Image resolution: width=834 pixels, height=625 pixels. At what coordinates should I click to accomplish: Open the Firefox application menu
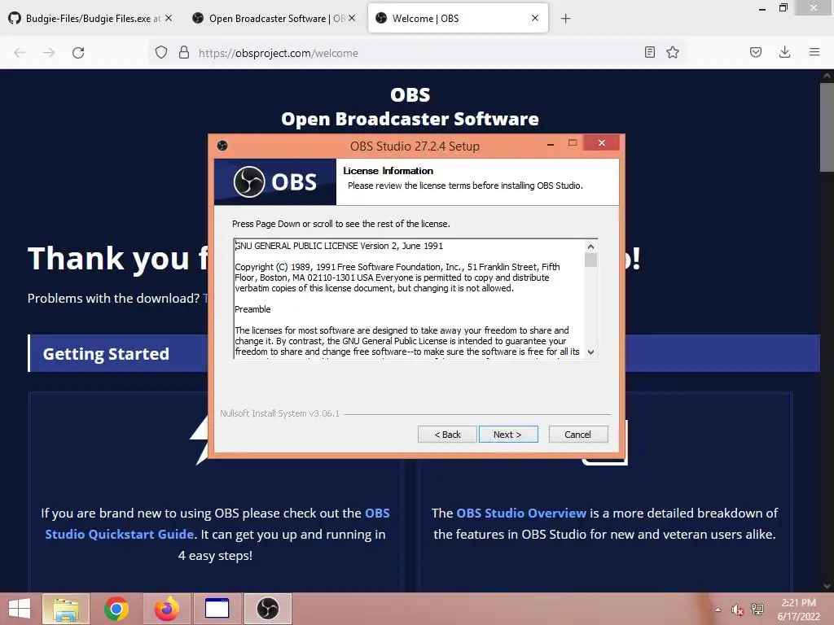(814, 52)
